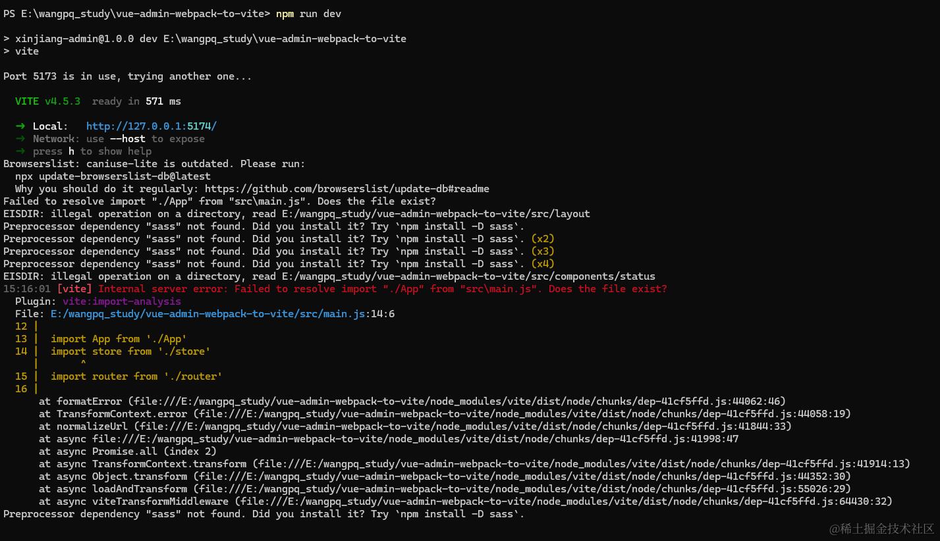
Task: Click the vite:import-analysis plugin name
Action: pos(121,301)
